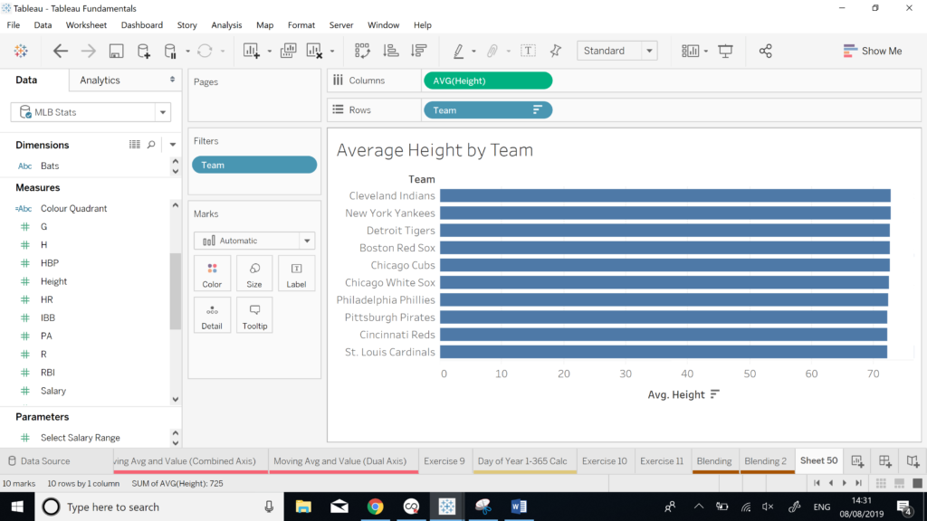
Task: Toggle Show Mark Labels text icon
Action: point(528,52)
